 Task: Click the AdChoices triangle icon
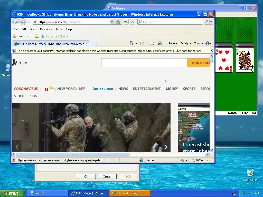coord(166,81)
